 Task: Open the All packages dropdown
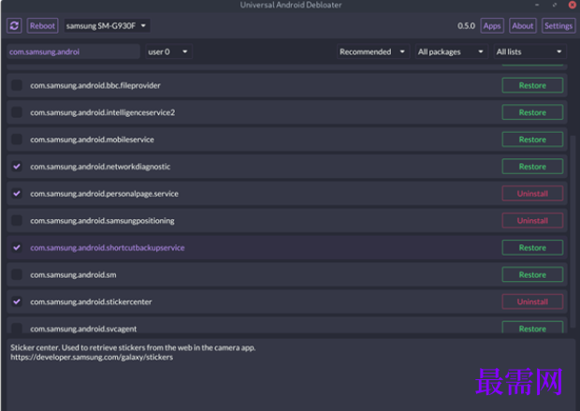451,51
